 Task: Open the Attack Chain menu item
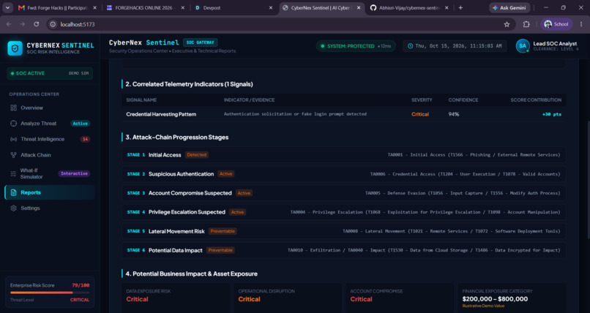point(50,155)
